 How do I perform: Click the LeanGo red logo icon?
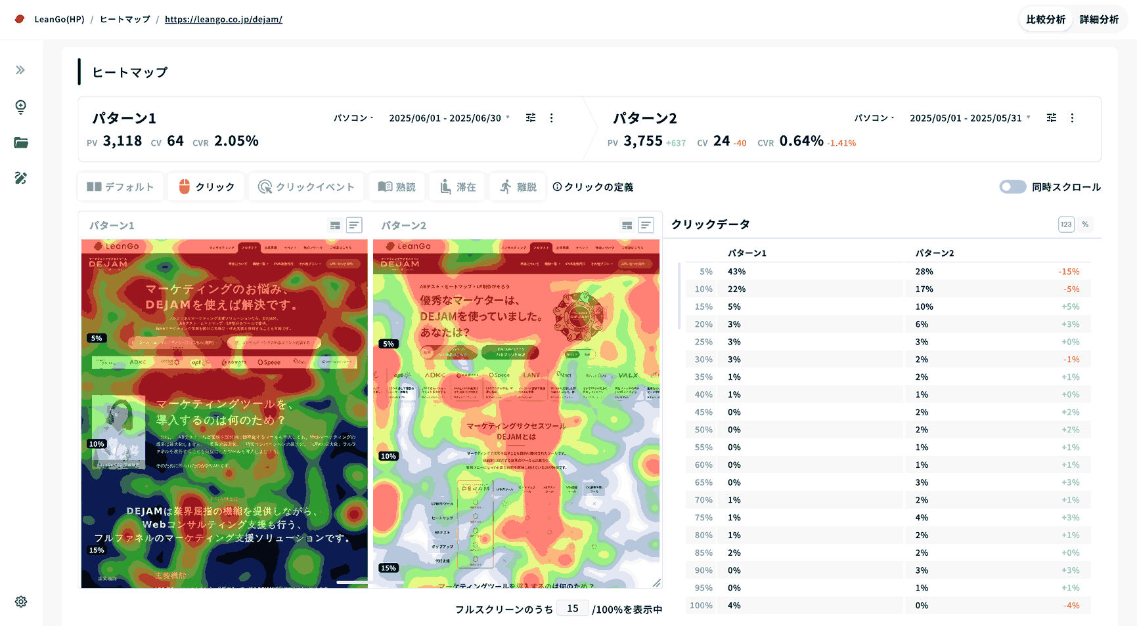(x=20, y=19)
